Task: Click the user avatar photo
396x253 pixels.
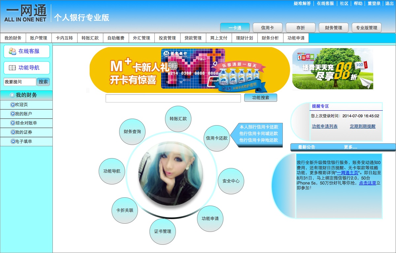Action: tap(171, 174)
